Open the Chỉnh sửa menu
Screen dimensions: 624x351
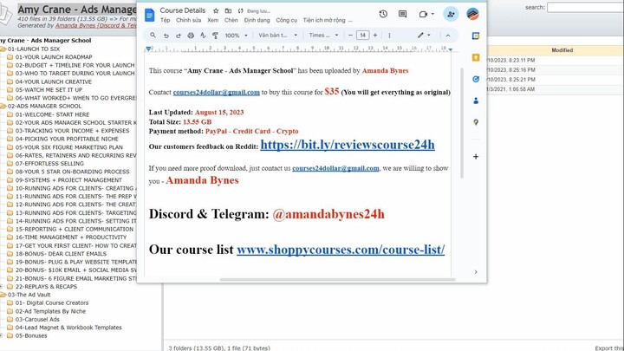click(x=189, y=20)
